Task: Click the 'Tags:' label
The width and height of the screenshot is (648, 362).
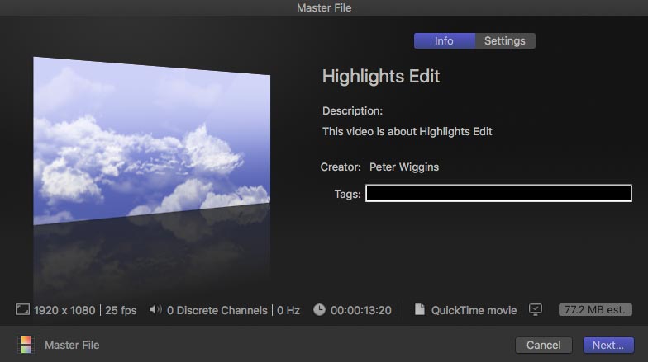Action: [347, 194]
